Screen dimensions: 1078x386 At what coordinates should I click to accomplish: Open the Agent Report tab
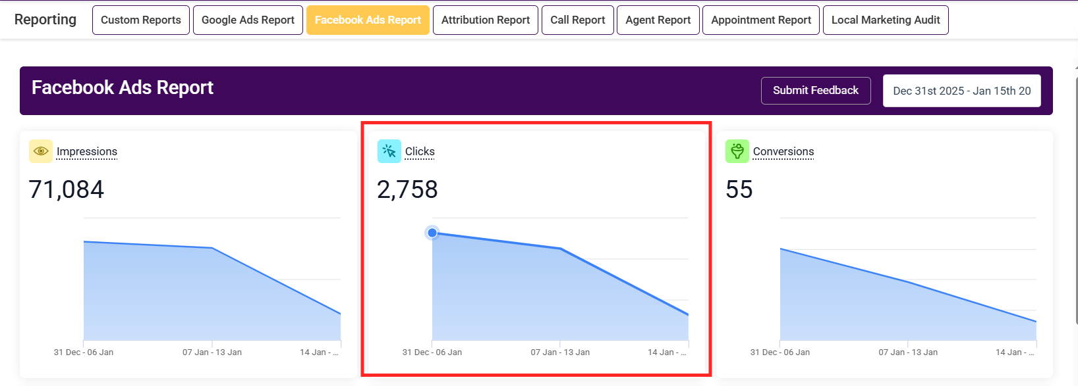click(658, 20)
